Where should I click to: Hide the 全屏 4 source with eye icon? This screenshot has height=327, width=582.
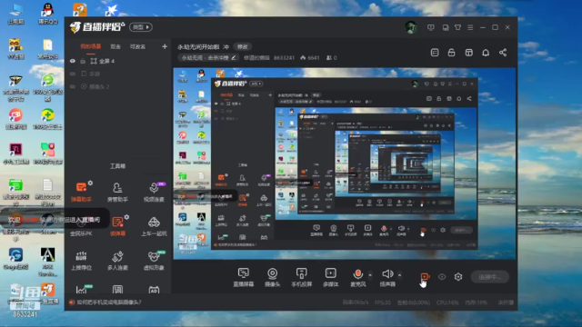pyautogui.click(x=73, y=61)
